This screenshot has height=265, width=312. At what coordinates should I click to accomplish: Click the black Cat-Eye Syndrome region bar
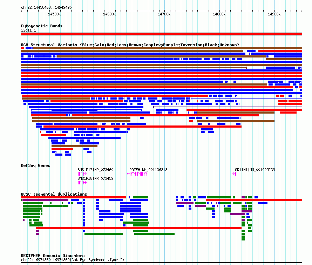pyautogui.click(x=161, y=263)
